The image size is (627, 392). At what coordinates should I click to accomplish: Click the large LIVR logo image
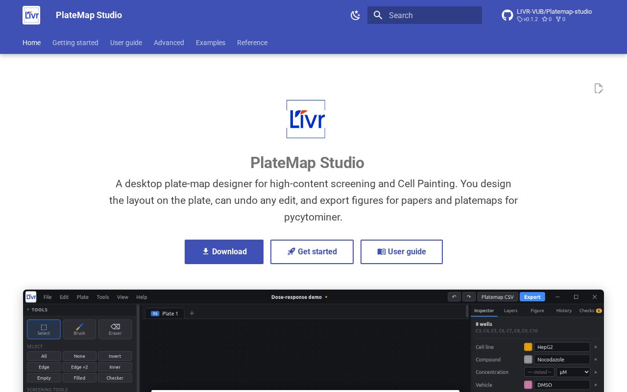306,119
